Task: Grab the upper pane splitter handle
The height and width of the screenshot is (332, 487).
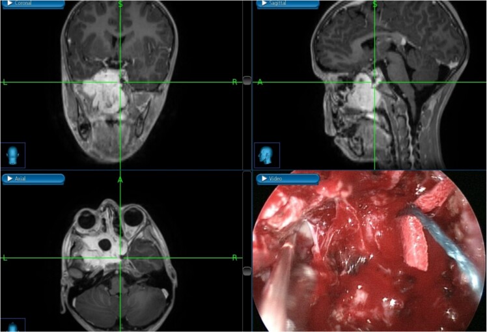Action: click(247, 81)
